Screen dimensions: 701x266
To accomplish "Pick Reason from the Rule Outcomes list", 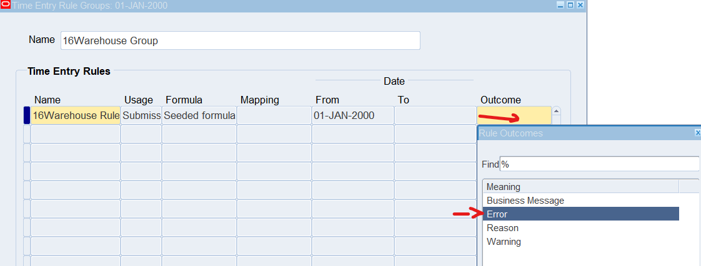I will tap(502, 228).
